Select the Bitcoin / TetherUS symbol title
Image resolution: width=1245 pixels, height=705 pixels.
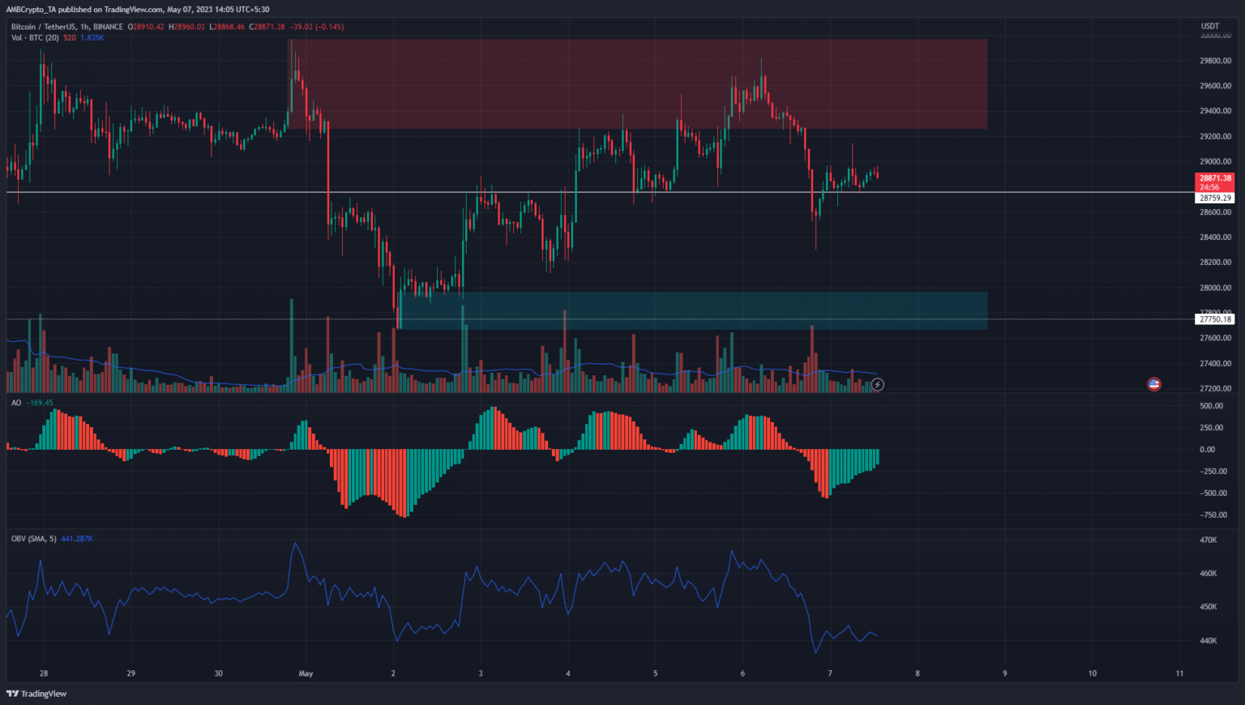pyautogui.click(x=44, y=27)
